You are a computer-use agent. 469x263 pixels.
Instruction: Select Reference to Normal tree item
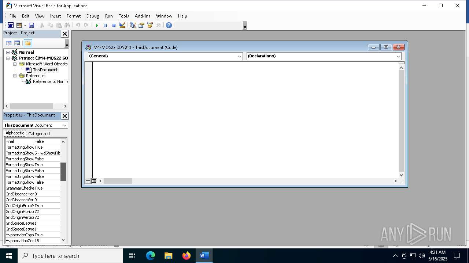[50, 81]
